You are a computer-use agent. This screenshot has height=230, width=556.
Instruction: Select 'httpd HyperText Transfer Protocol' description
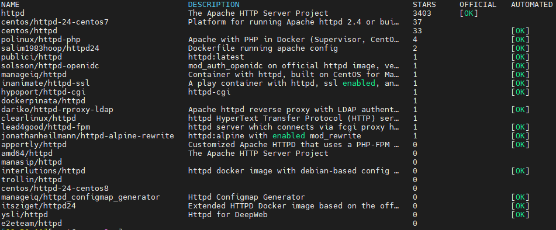(293, 119)
